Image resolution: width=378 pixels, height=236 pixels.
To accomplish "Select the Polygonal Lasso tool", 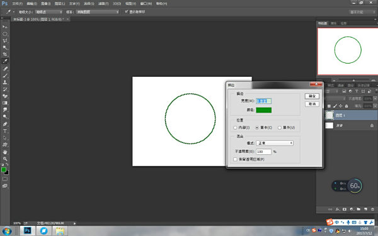I will click(x=5, y=41).
